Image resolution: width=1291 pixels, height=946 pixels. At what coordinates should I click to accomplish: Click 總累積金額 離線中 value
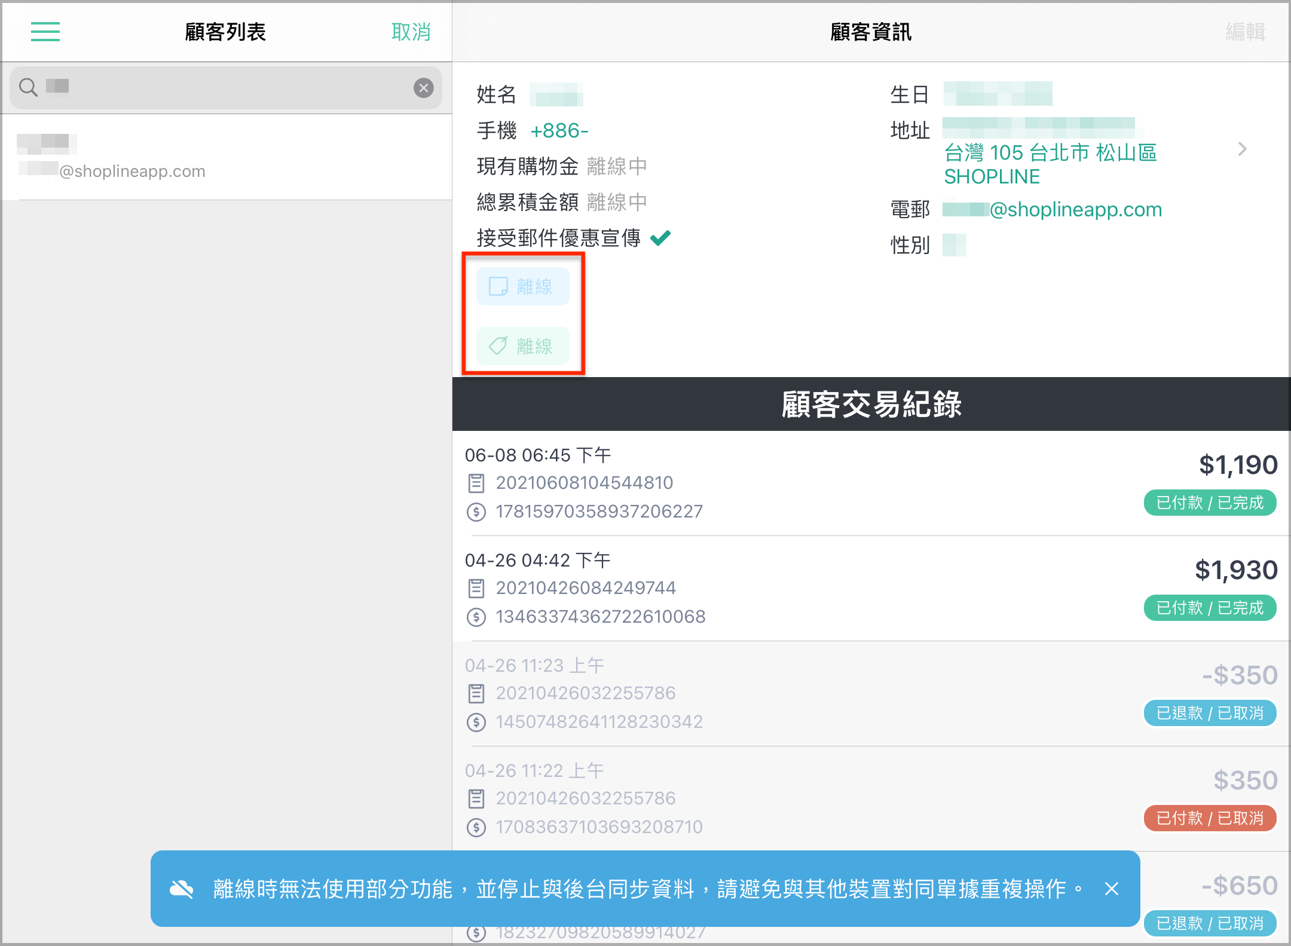pos(617,202)
